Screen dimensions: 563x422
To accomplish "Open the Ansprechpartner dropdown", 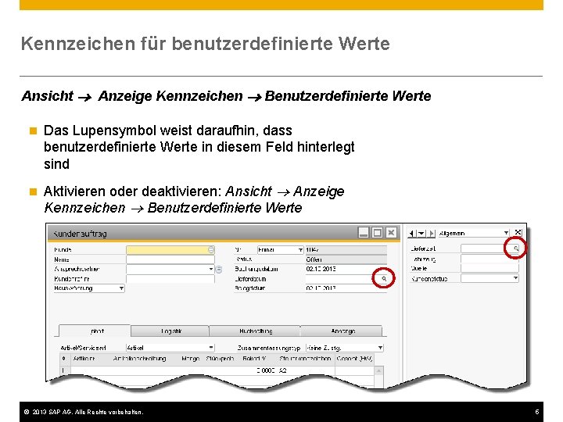I will coord(211,269).
